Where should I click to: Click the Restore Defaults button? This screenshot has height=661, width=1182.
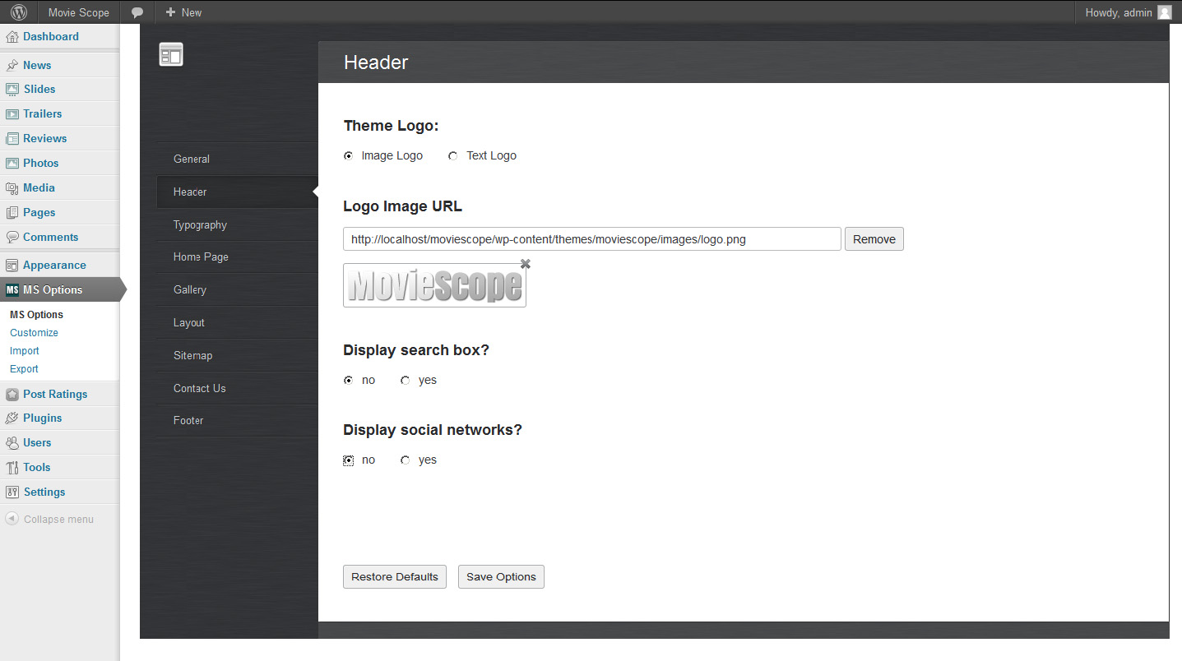point(395,577)
